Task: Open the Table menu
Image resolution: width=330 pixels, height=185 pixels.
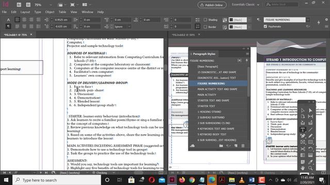Action: click(62, 12)
